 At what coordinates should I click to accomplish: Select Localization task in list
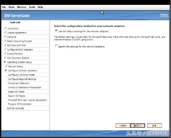[x=13, y=29]
